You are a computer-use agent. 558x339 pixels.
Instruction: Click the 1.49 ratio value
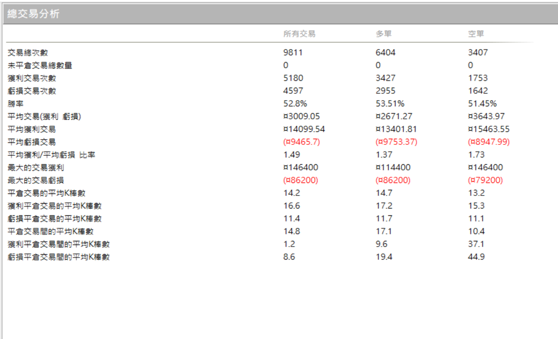pos(291,155)
